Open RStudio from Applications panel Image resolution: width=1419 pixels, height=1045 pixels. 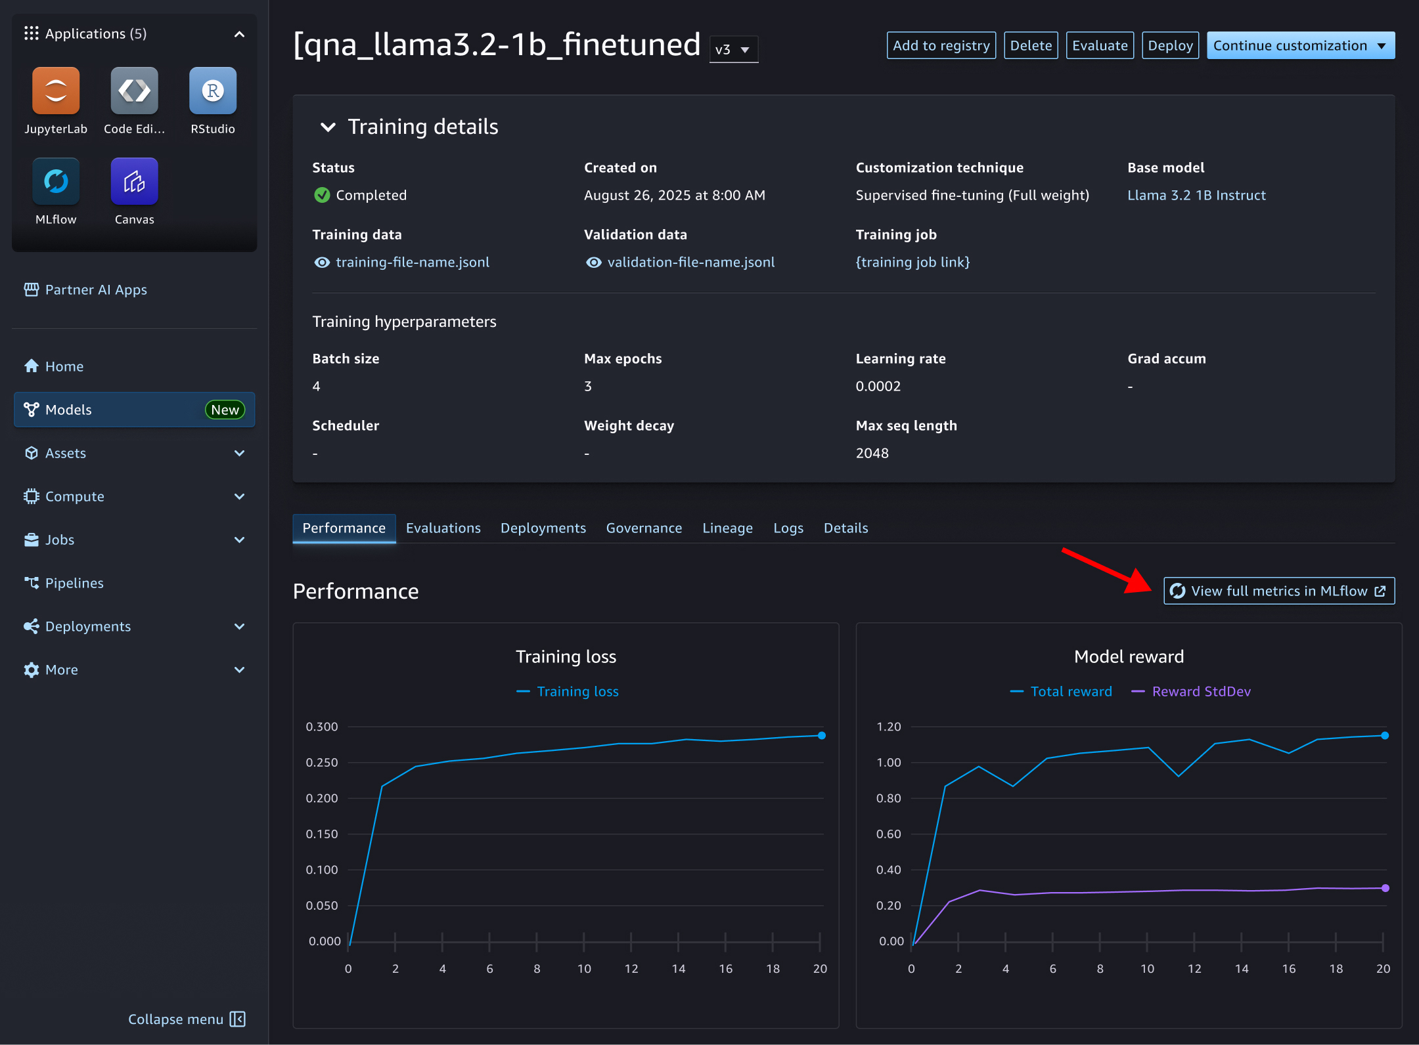coord(212,91)
